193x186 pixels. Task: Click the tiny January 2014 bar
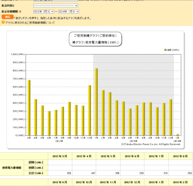pyautogui.click(x=178, y=135)
